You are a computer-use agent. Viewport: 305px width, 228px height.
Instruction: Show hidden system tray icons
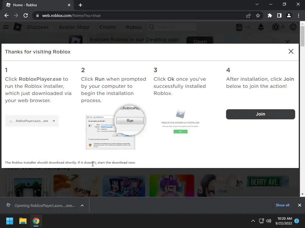point(253,221)
